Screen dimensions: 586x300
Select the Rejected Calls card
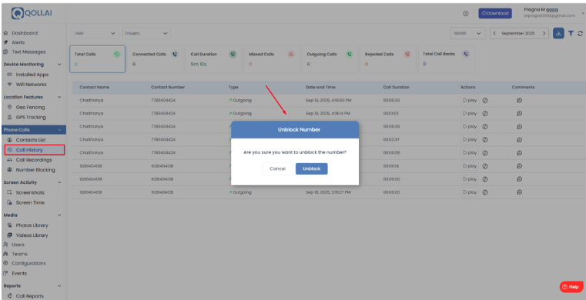[x=387, y=59]
